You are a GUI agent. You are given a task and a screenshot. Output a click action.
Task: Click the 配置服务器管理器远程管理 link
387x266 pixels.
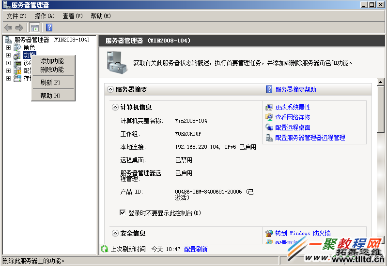coord(310,138)
